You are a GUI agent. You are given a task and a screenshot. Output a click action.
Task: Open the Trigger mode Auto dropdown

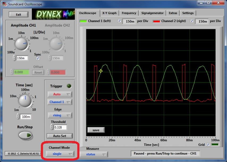pos(60,94)
